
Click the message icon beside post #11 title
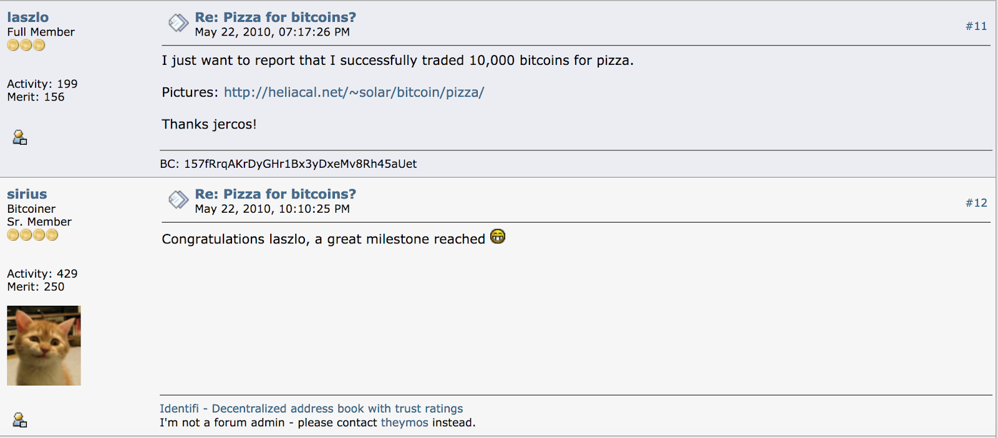pos(178,23)
